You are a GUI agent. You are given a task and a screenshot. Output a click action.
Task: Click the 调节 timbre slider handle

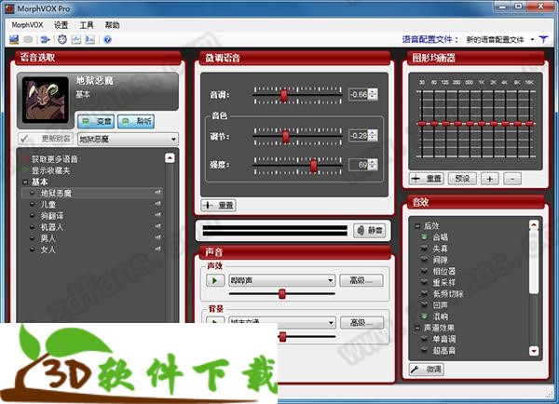click(x=286, y=137)
